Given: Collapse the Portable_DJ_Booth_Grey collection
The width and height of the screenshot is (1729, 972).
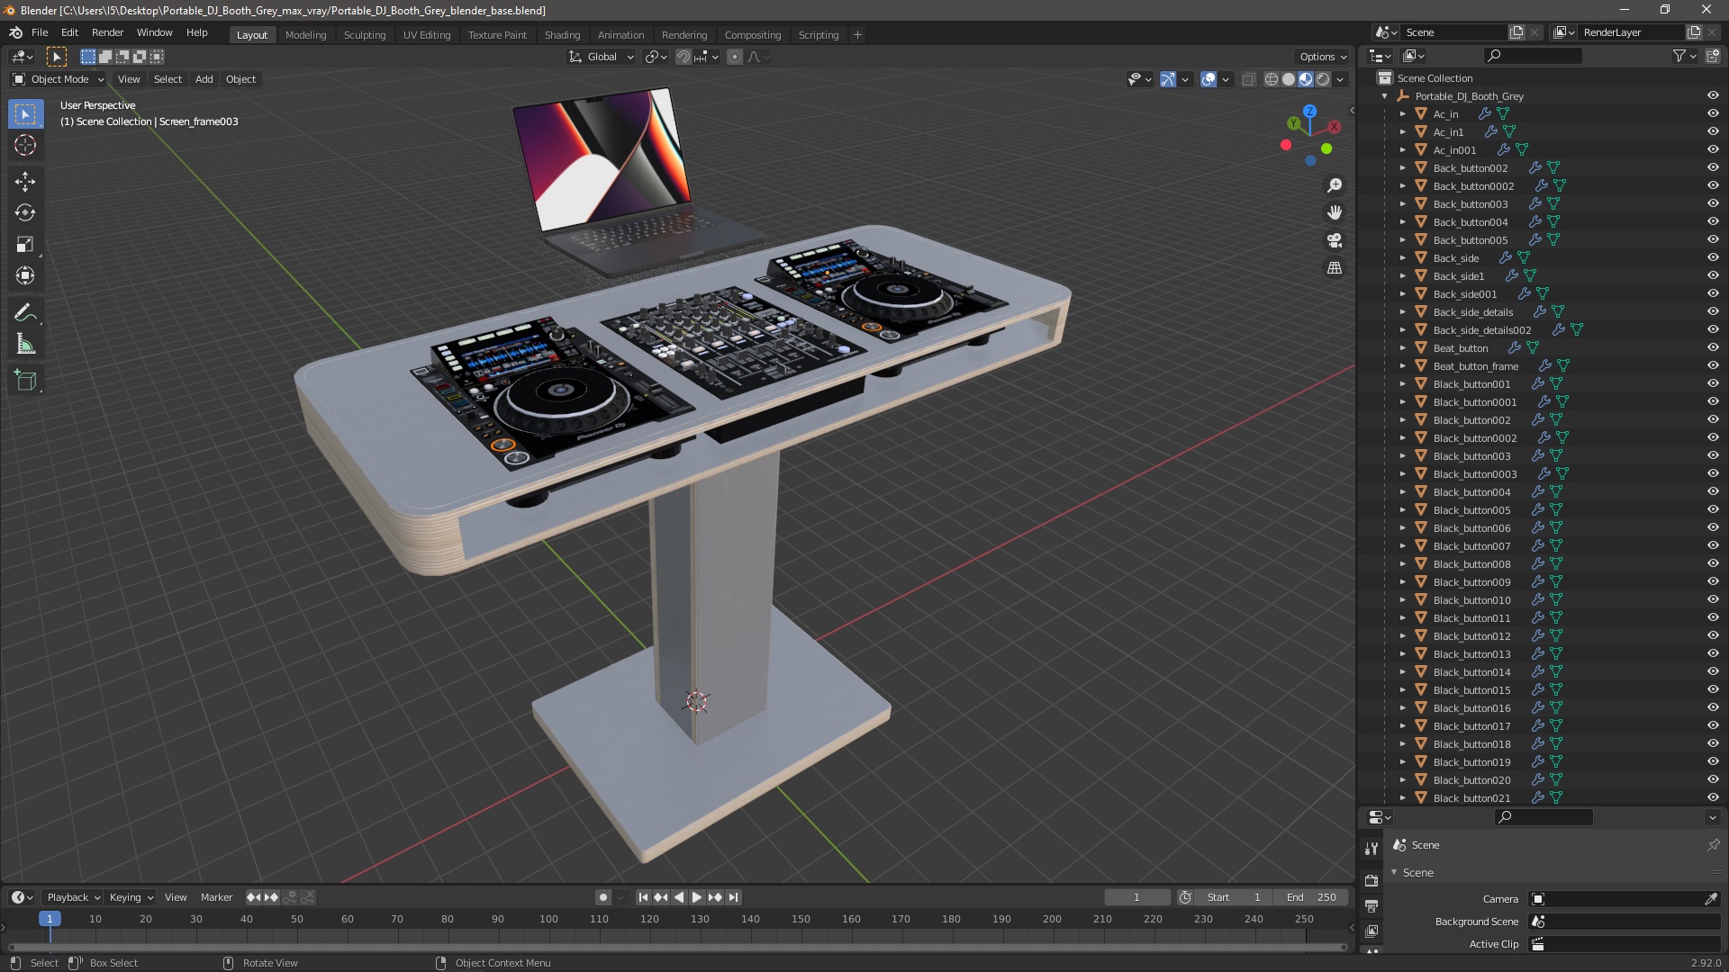Looking at the screenshot, I should pos(1384,96).
